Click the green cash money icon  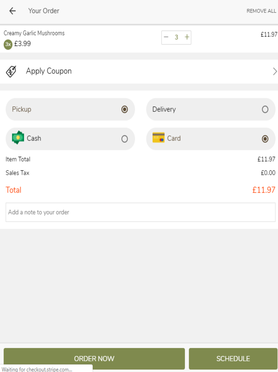[18, 137]
